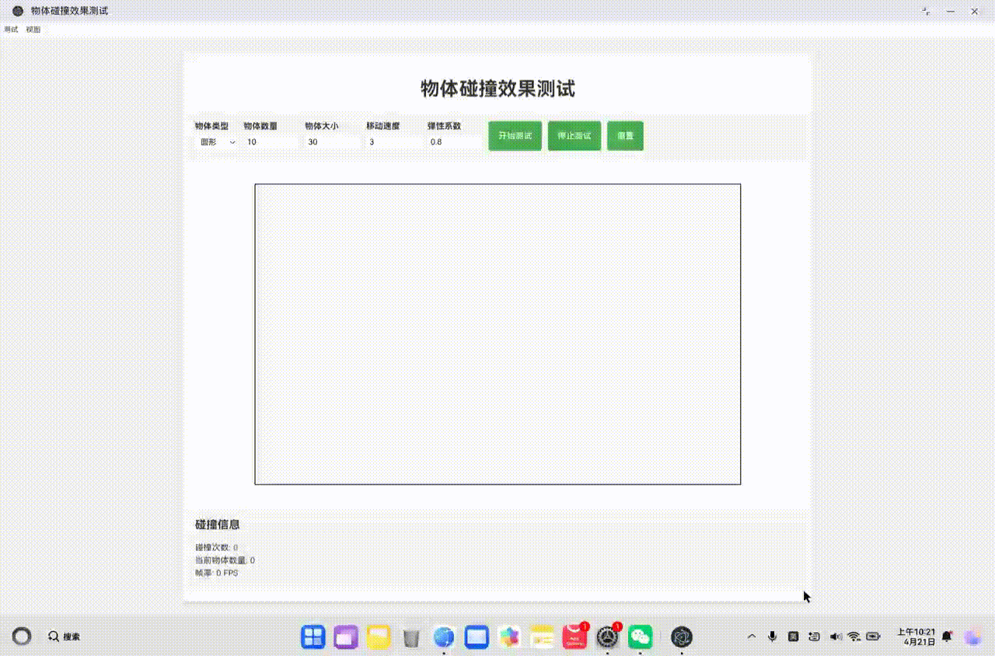The image size is (995, 656).
Task: Open the Recycle Bin in the dock
Action: click(x=410, y=637)
